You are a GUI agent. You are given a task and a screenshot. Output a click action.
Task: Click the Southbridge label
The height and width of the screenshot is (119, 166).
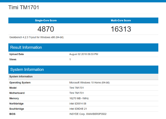[17, 109]
